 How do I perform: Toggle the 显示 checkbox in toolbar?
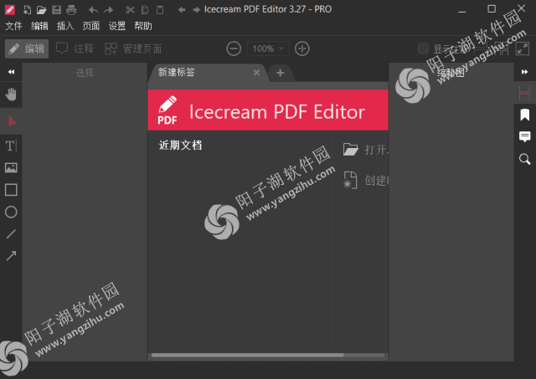[423, 49]
